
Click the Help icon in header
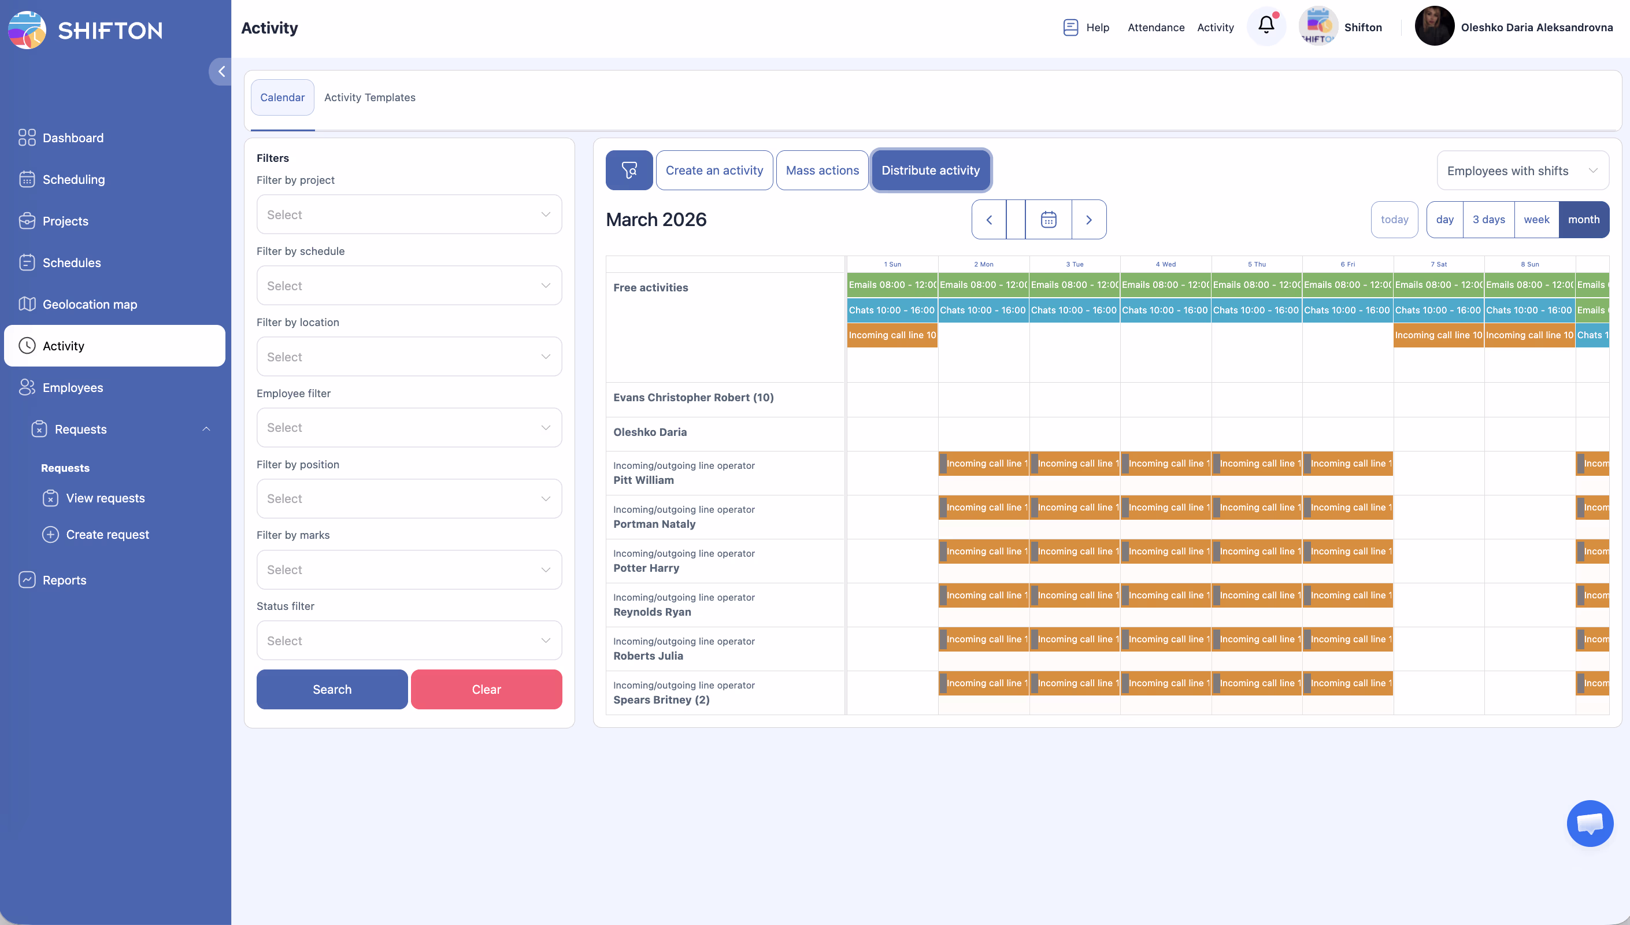(x=1070, y=27)
